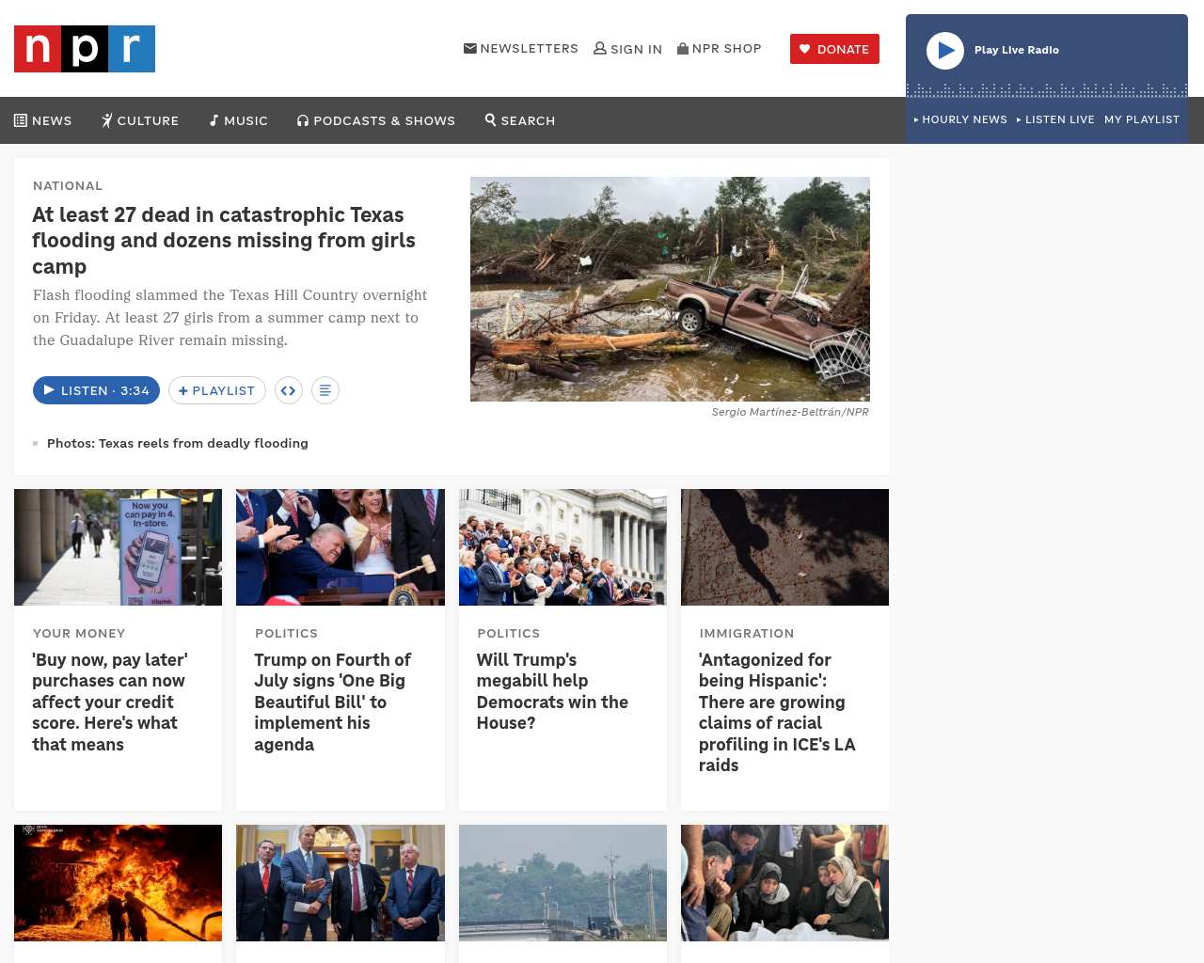Image resolution: width=1204 pixels, height=963 pixels.
Task: Open Podcasts & Shows menu
Action: 376,120
